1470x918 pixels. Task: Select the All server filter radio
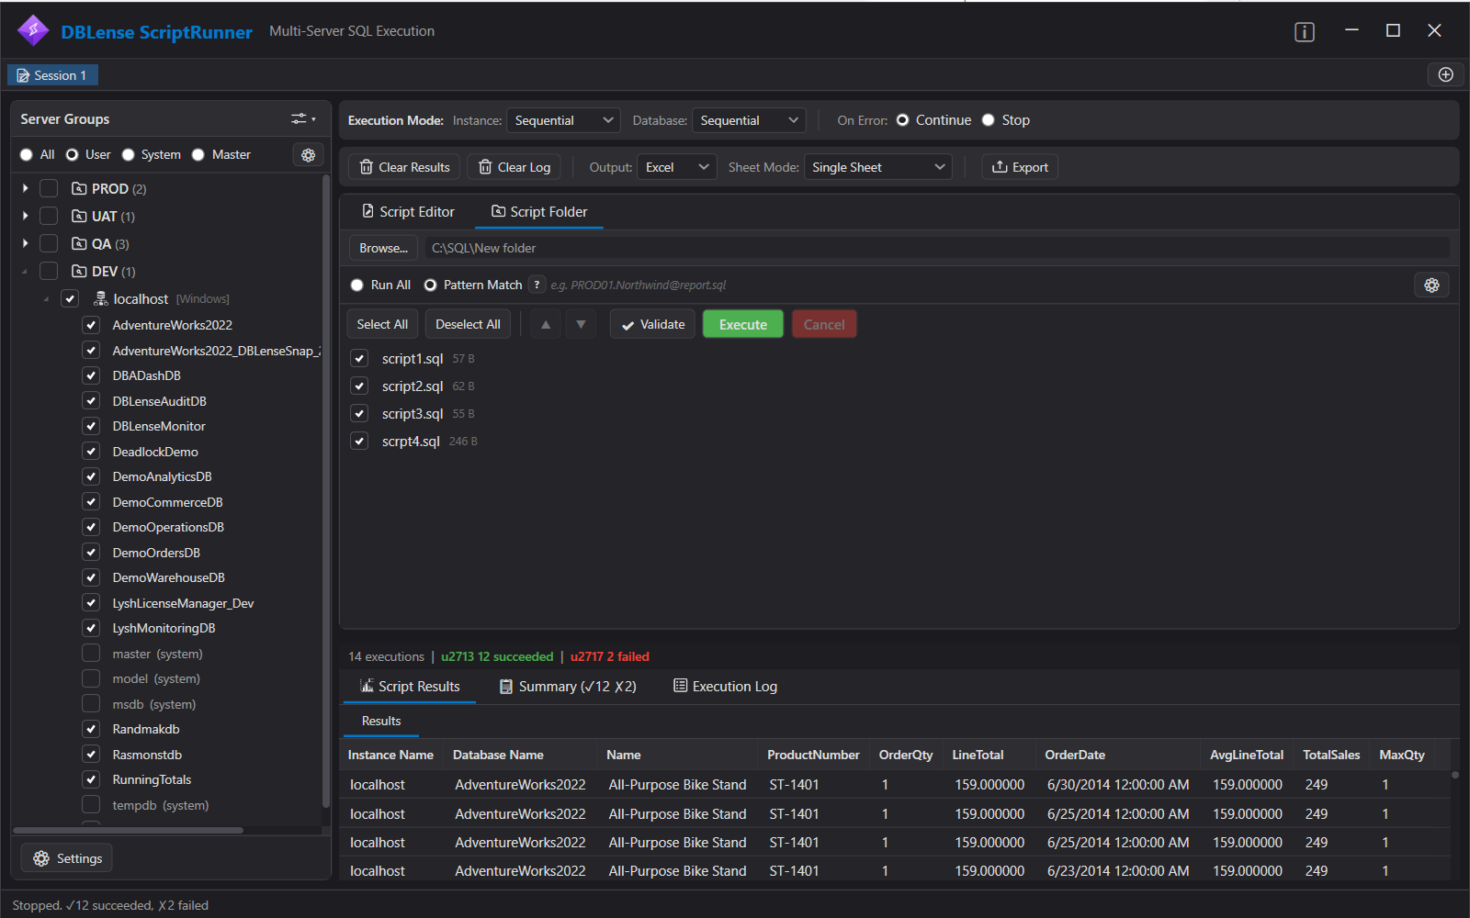[x=26, y=155]
